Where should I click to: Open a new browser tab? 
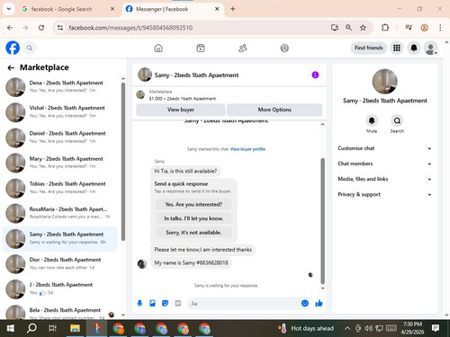pos(233,9)
